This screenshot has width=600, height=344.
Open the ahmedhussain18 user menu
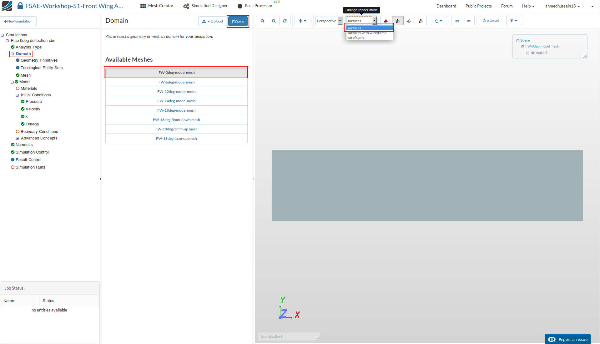[562, 6]
